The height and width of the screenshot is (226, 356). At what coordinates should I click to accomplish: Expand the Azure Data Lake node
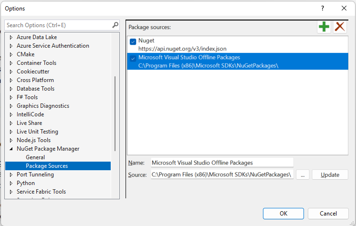11,37
